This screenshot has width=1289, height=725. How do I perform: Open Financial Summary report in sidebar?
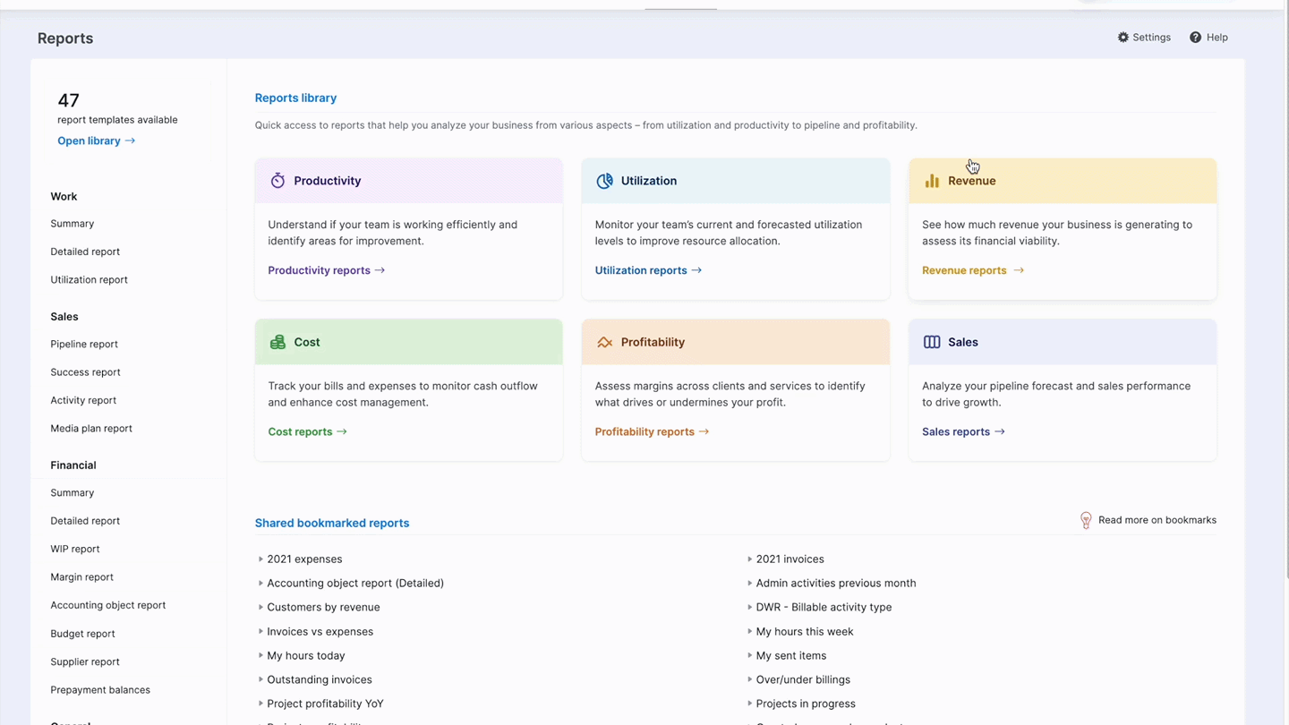point(73,493)
